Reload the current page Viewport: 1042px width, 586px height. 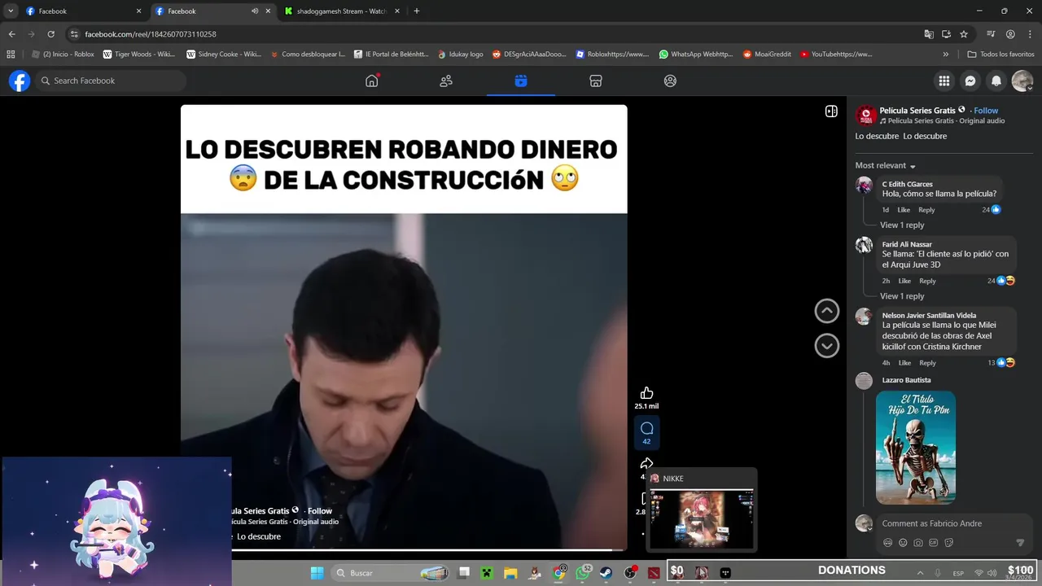50,34
